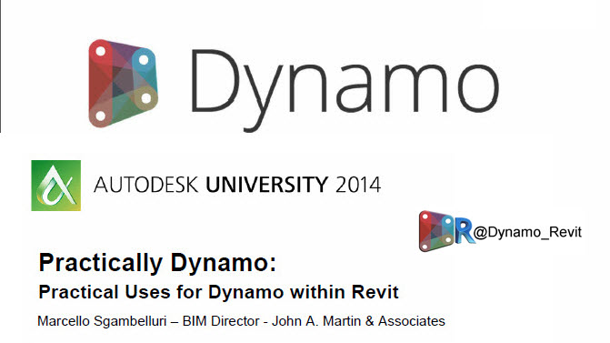Click the small Dynamo icon beside the R
The width and height of the screenshot is (610, 343).
pos(436,231)
